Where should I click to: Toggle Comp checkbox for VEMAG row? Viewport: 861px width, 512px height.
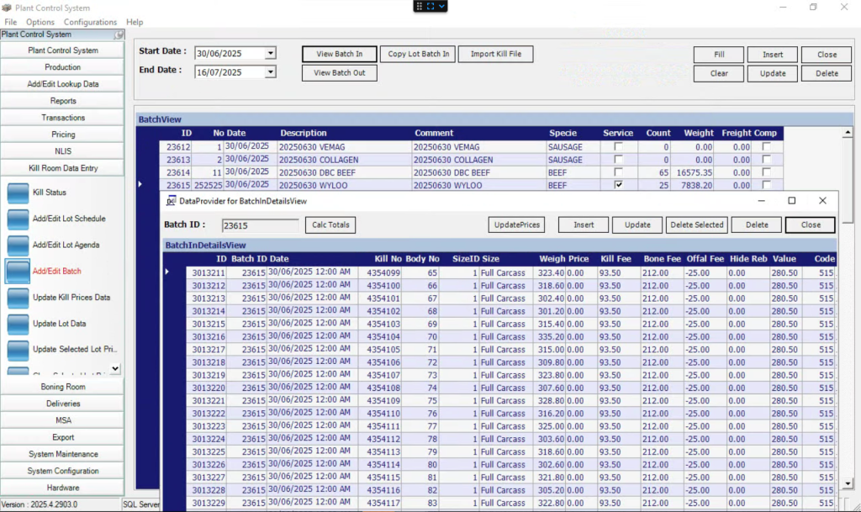tap(766, 146)
